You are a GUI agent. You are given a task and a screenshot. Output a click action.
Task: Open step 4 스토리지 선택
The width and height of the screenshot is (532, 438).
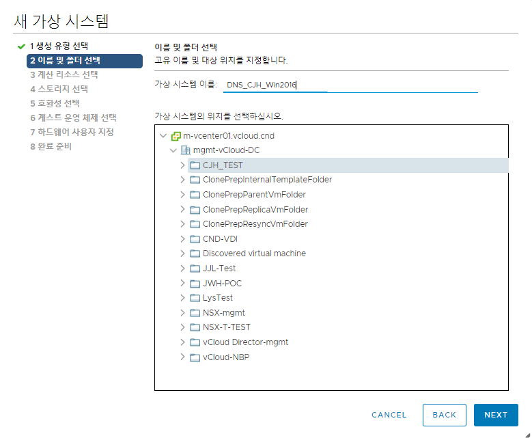click(x=59, y=89)
